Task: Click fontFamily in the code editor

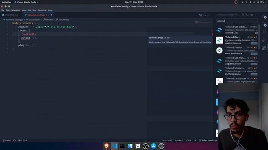Action: (x=28, y=34)
